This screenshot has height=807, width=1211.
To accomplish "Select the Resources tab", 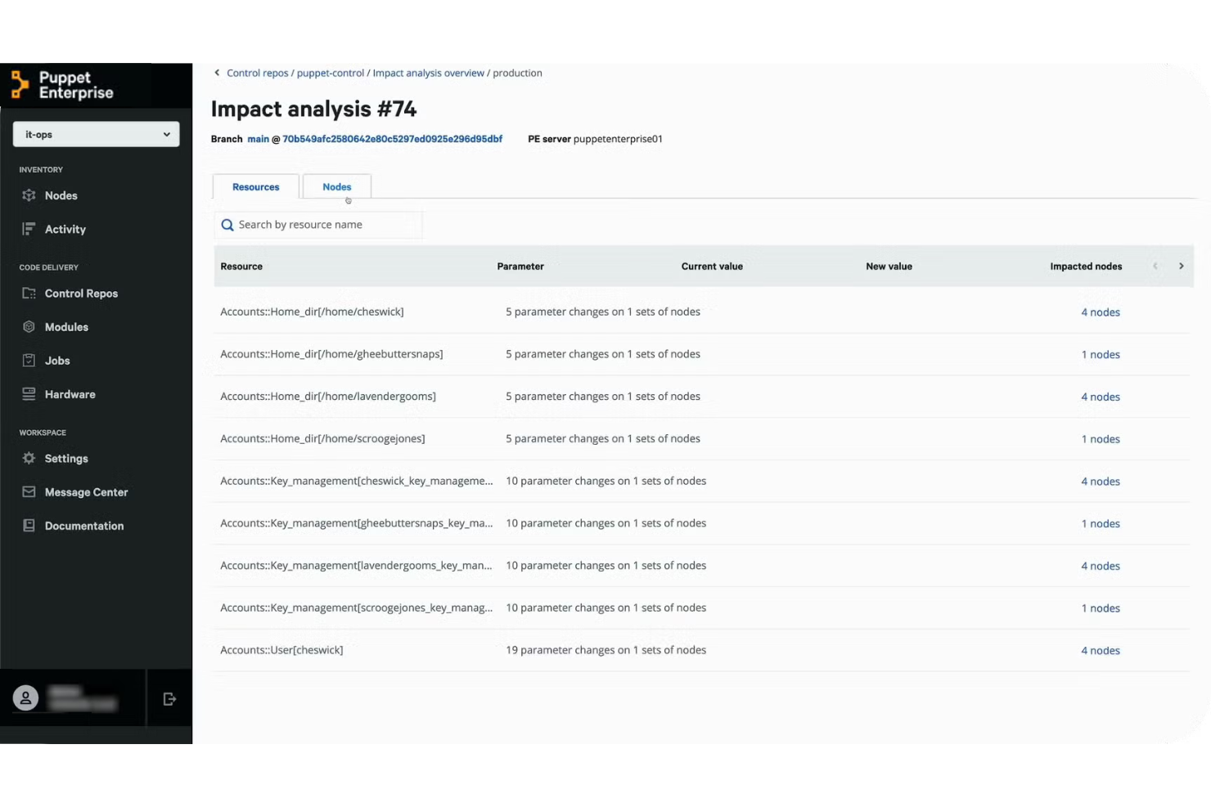I will (x=255, y=186).
